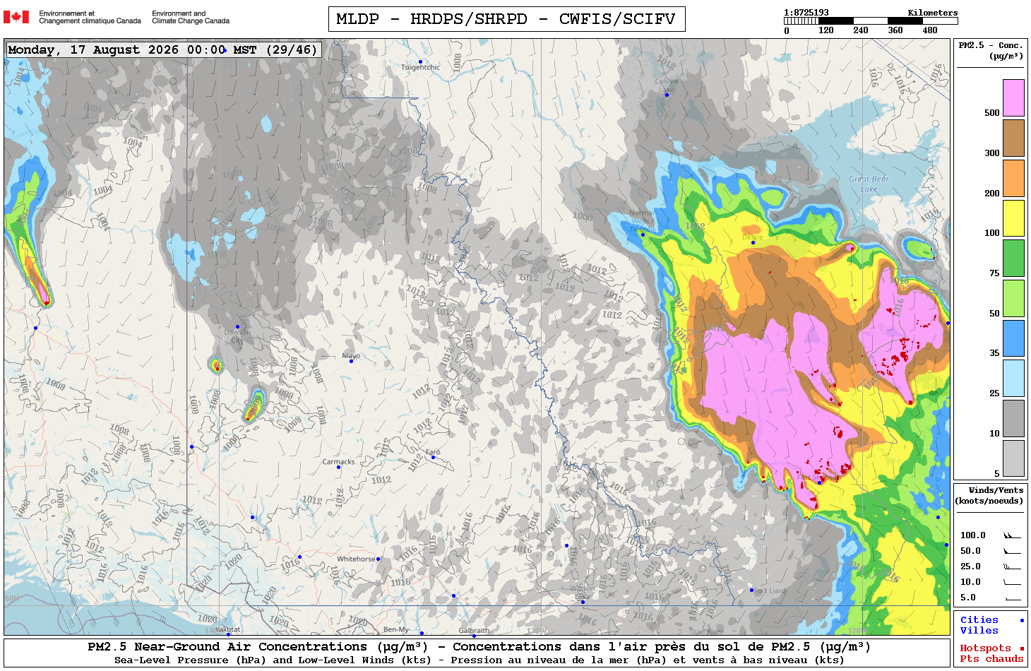Click the brown 300–500 legend swatch
The image size is (1031, 671).
[x=1013, y=138]
